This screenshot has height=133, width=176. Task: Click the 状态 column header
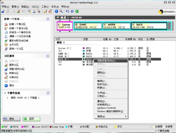coord(141,39)
